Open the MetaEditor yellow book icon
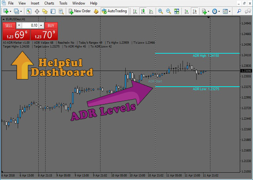The height and width of the screenshot is (180, 253). click(x=96, y=11)
